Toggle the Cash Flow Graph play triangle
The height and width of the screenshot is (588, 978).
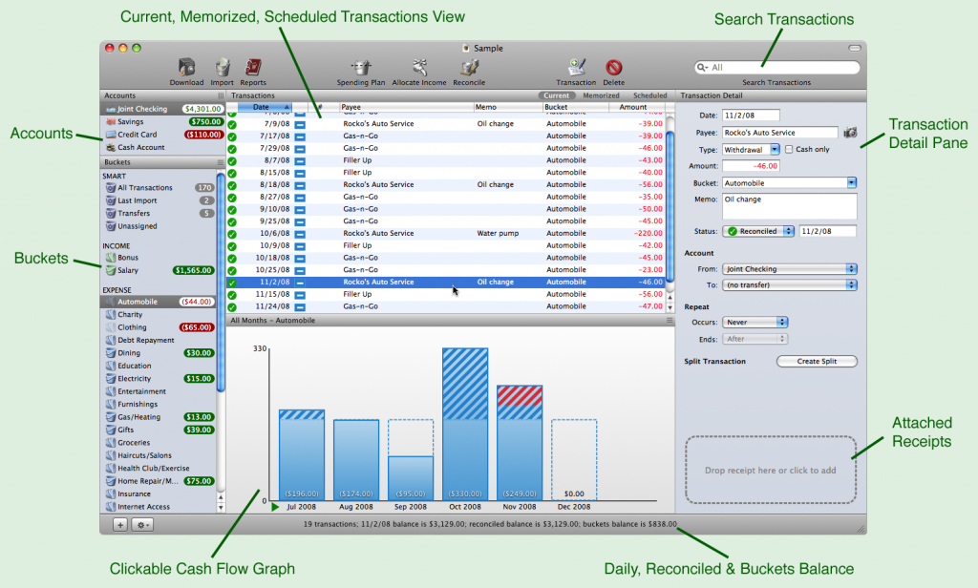[x=276, y=507]
